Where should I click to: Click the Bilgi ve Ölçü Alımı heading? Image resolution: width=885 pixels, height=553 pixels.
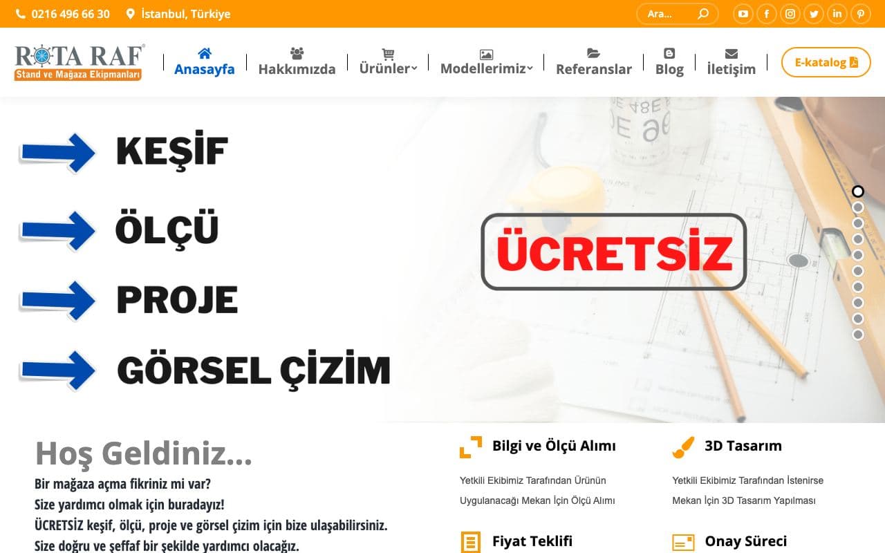tap(554, 446)
